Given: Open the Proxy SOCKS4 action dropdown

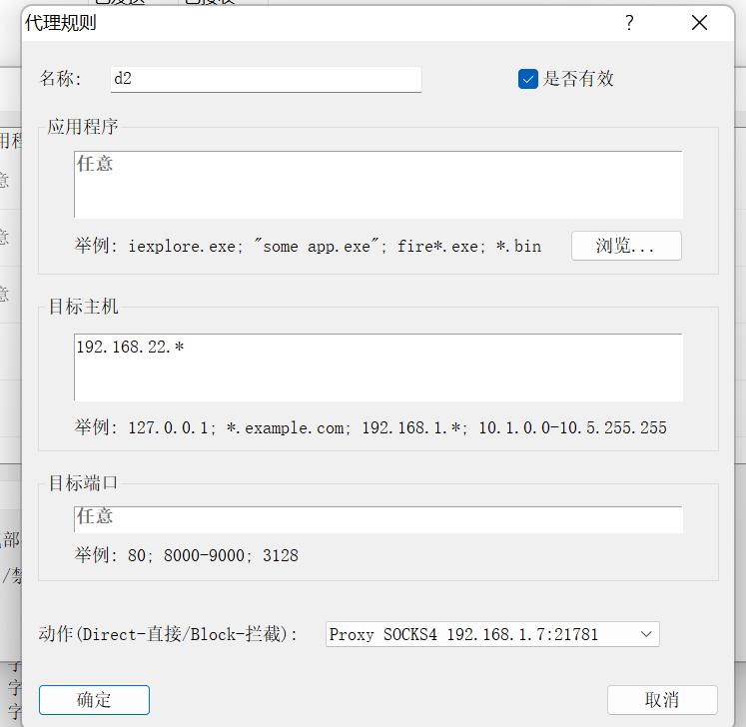Looking at the screenshot, I should coord(491,634).
